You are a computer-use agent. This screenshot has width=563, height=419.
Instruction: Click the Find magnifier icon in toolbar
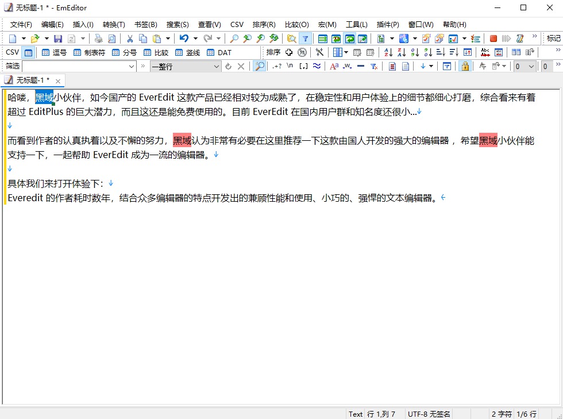(234, 39)
